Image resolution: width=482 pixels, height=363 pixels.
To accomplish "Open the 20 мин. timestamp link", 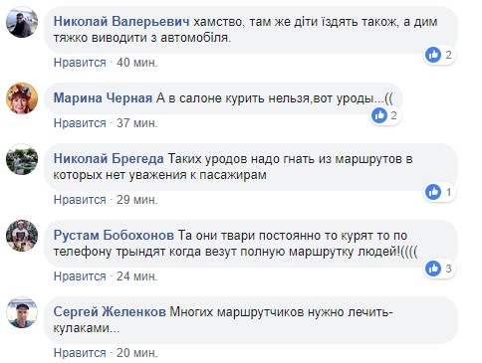I will [137, 353].
